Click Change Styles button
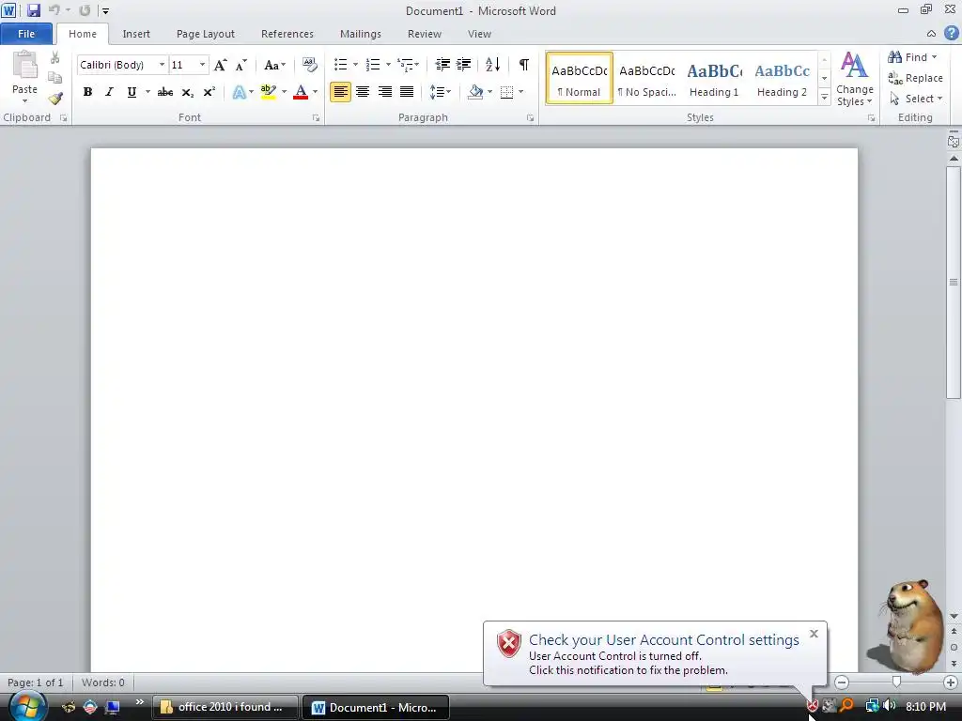 (855, 79)
